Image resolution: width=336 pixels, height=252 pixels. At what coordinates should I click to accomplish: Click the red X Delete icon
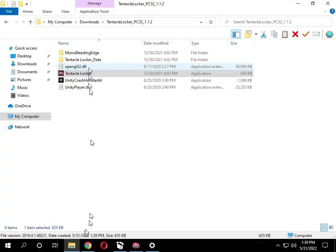[x=295, y=34]
